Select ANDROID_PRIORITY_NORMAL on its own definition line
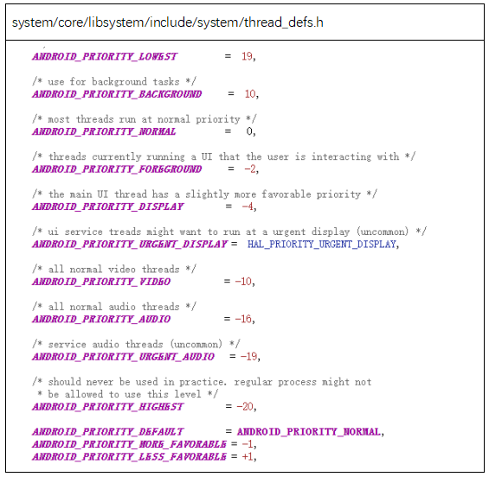Image resolution: width=489 pixels, height=477 pixels. pos(104,131)
